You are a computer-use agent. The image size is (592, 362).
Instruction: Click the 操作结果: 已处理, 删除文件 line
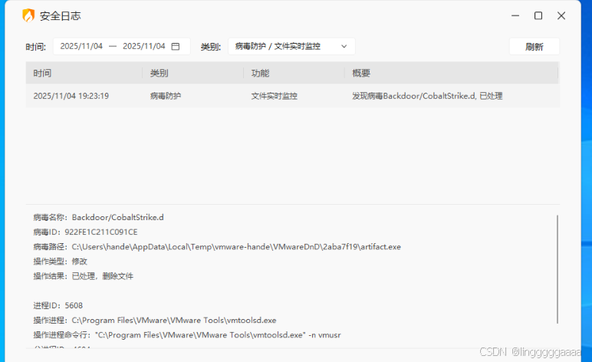pyautogui.click(x=84, y=276)
